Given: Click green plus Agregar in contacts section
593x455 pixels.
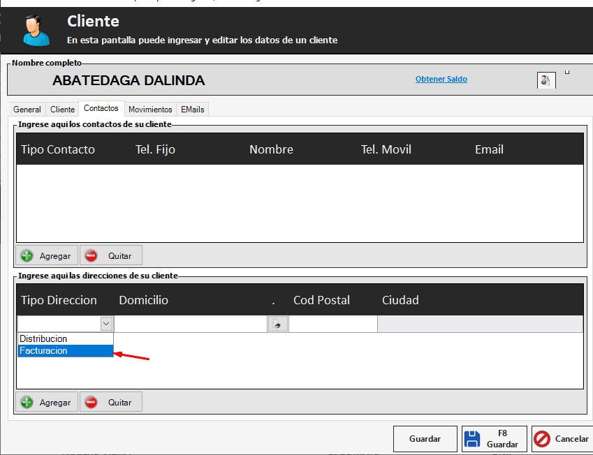Looking at the screenshot, I should 47,255.
